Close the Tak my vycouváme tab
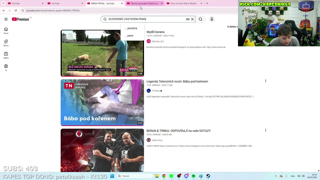Image resolution: width=320 pixels, height=180 pixels. click(161, 3)
